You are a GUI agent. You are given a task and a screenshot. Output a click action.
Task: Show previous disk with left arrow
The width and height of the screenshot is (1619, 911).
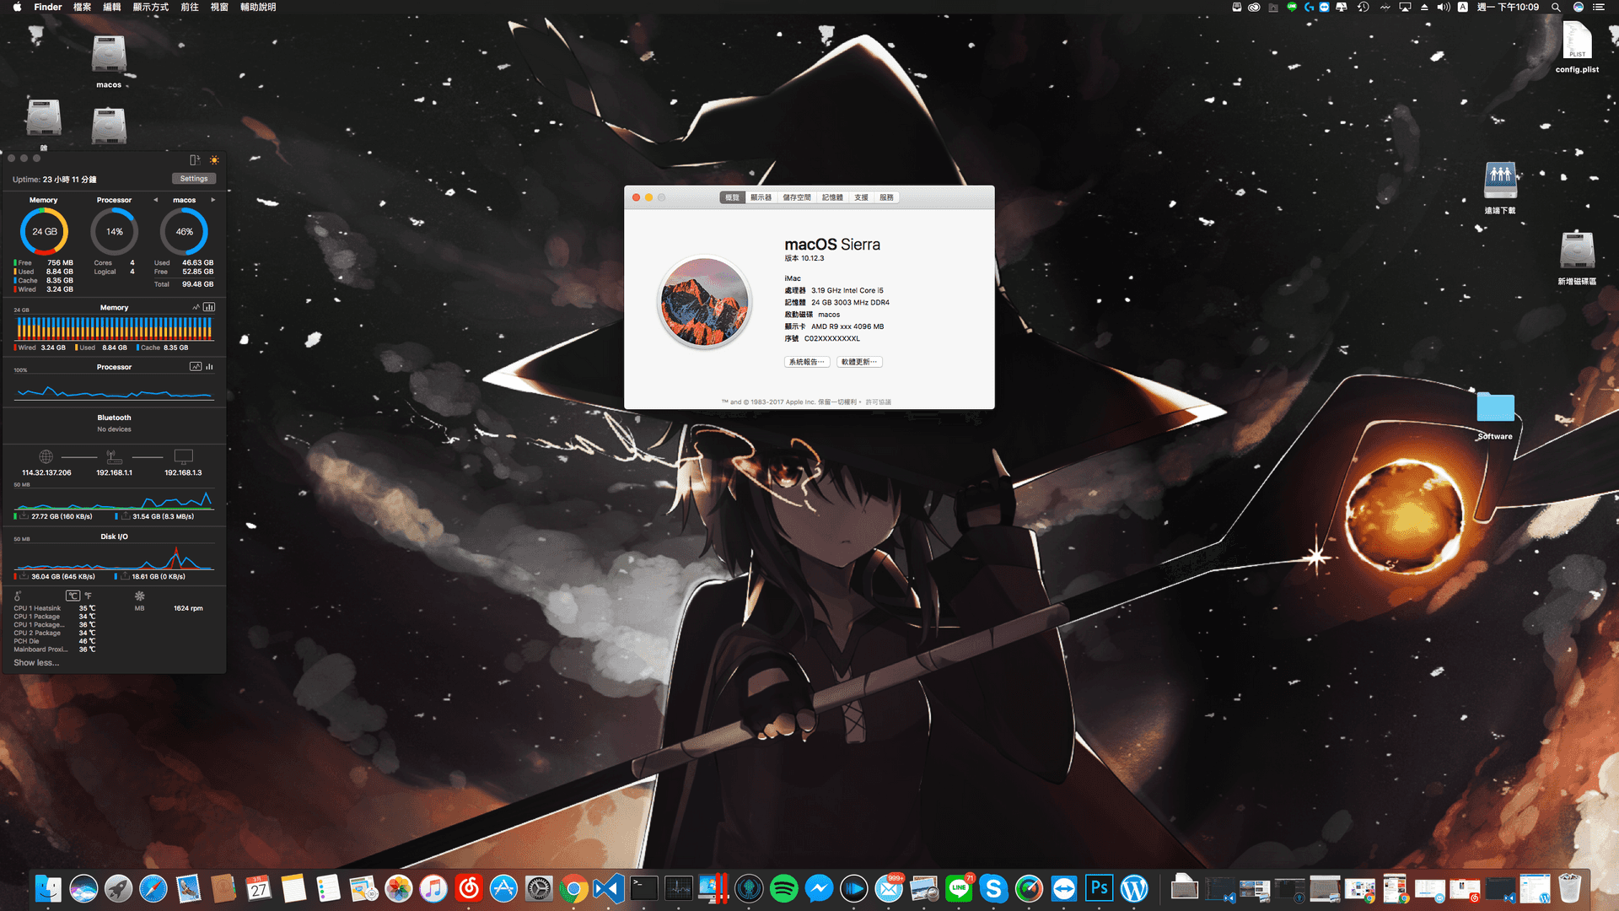tap(155, 200)
